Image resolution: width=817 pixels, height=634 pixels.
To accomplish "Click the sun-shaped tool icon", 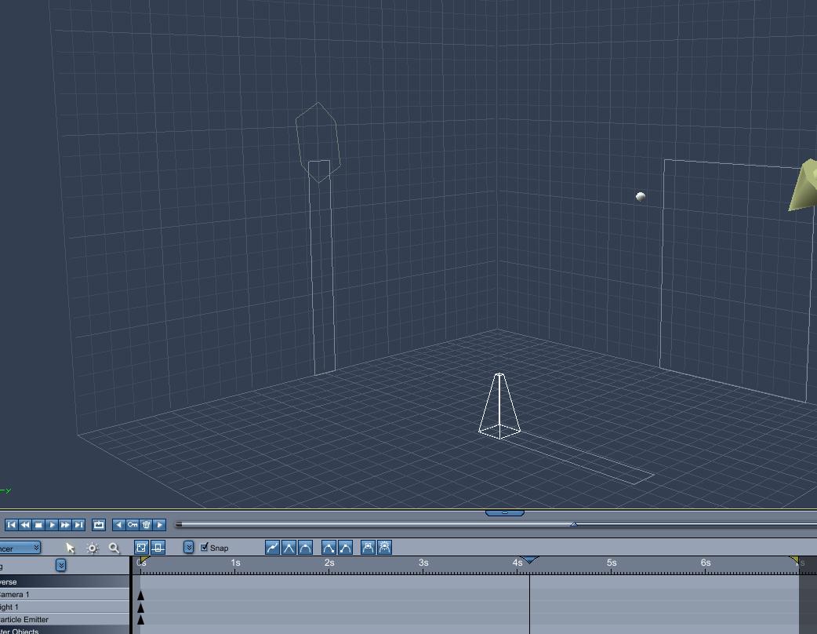I will (93, 548).
